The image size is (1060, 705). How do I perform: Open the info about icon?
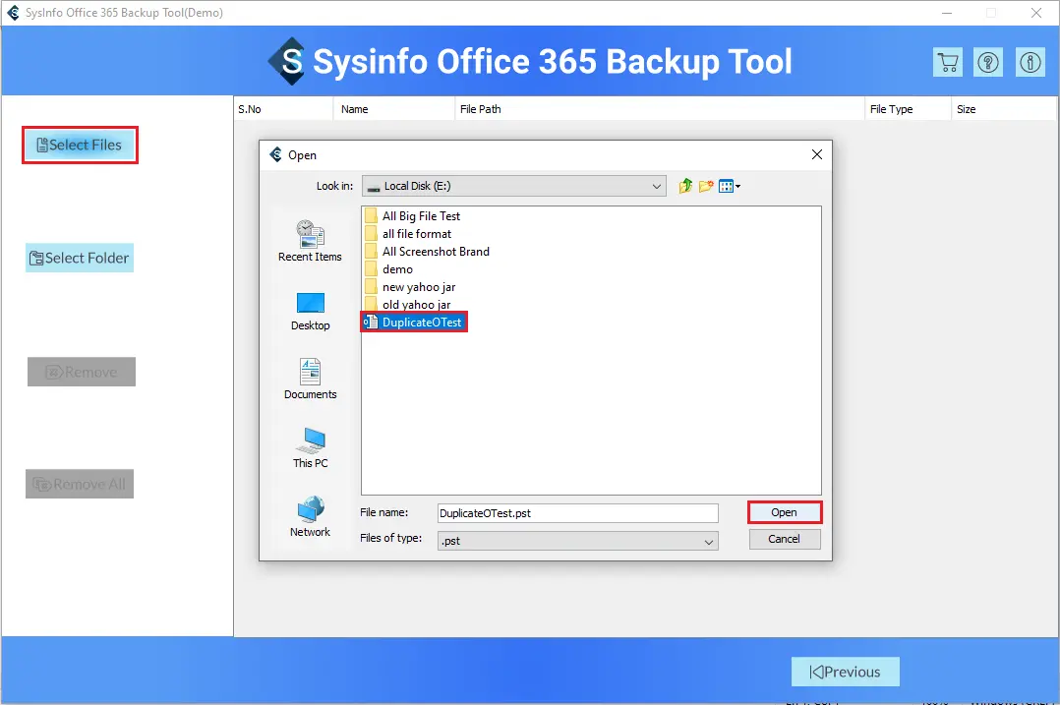click(x=1031, y=62)
